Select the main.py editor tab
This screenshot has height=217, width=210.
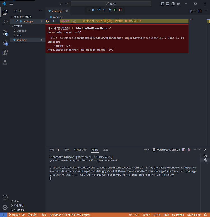coord(57,11)
